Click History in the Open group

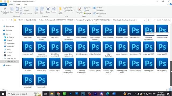pos(87,13)
